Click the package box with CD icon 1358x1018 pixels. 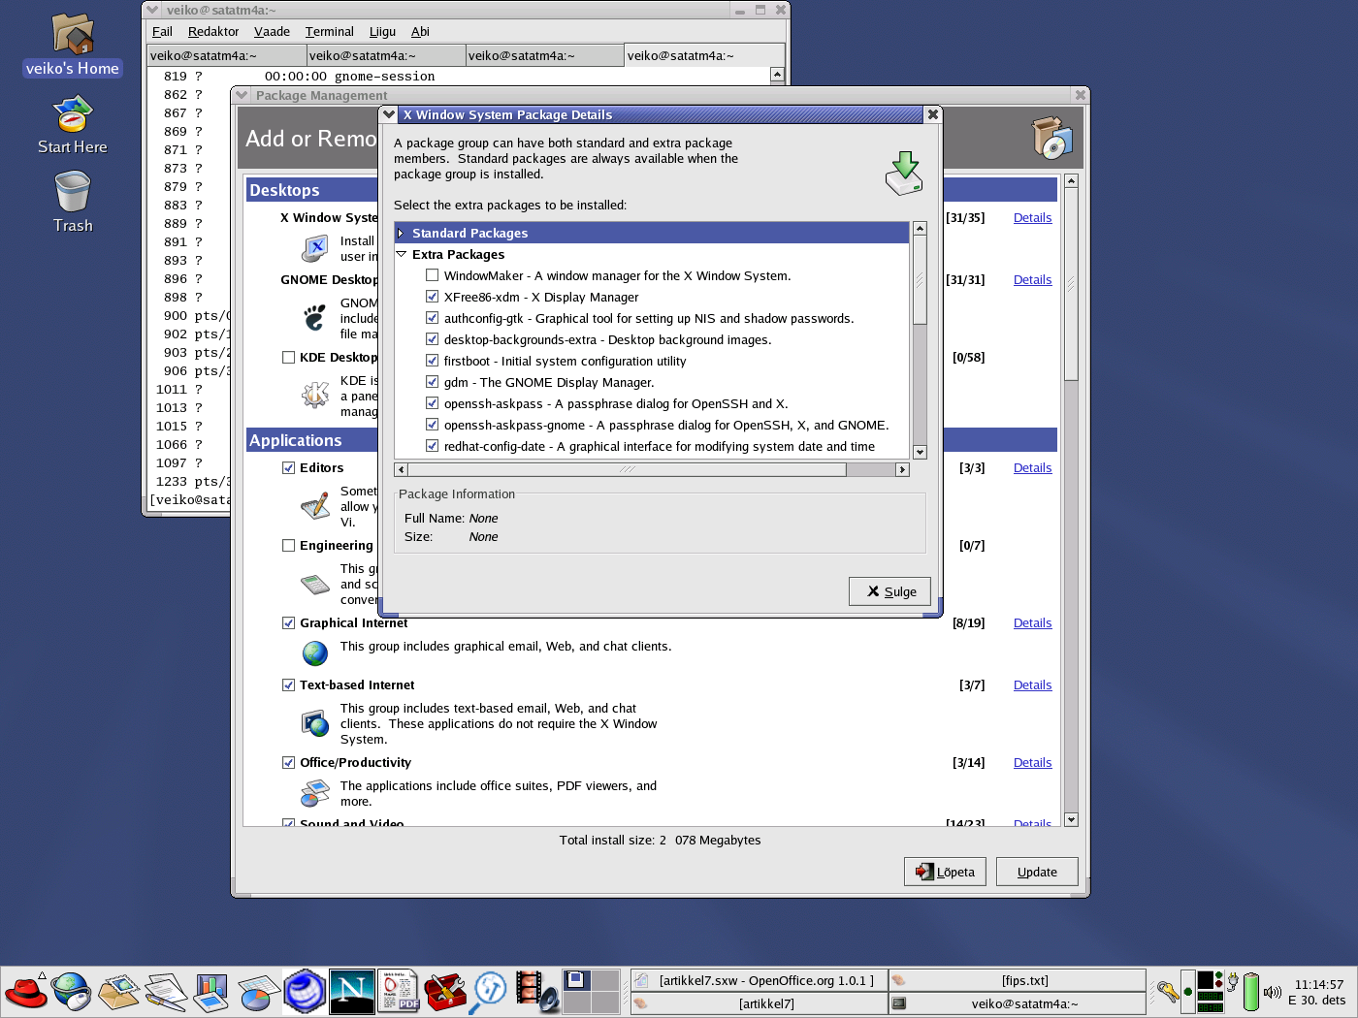[x=1051, y=138]
